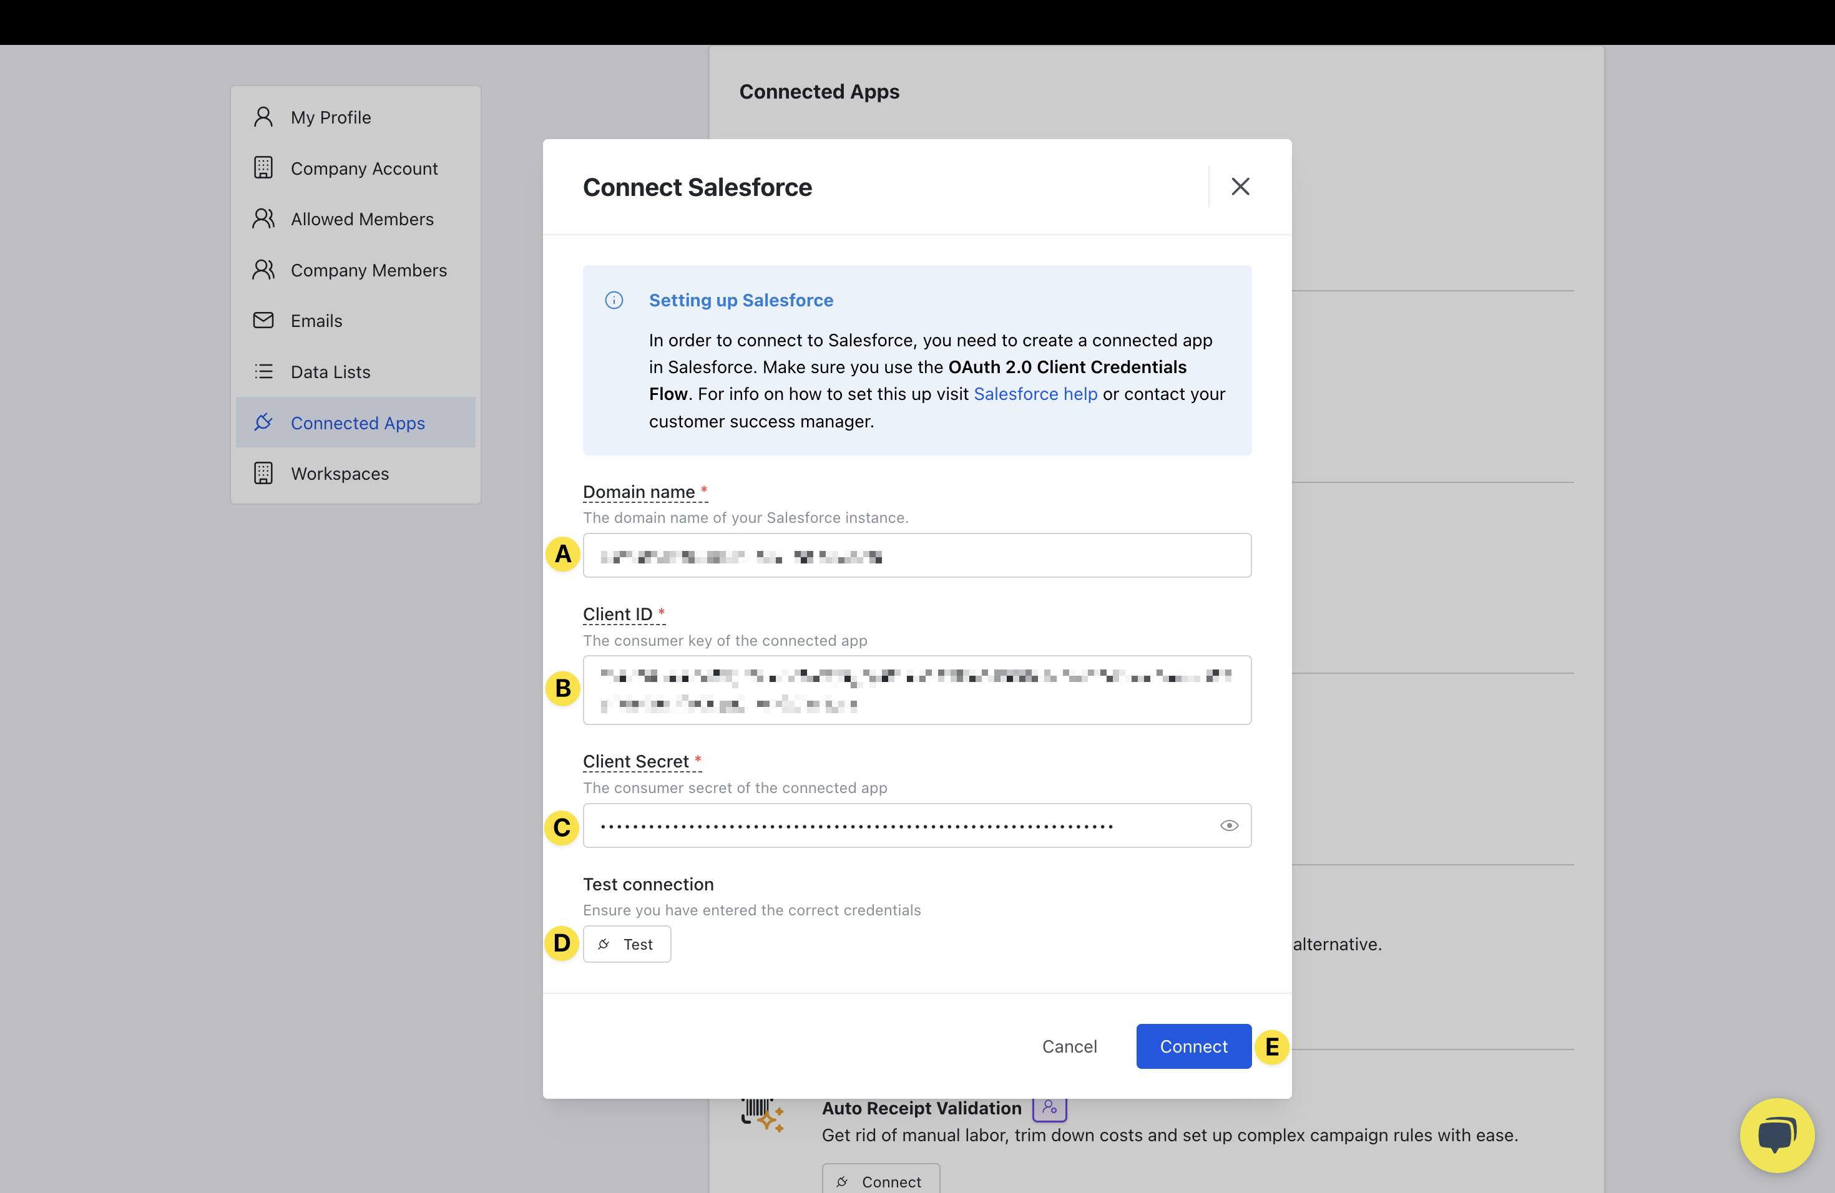Screen dimensions: 1835x1193
Task: Click the blue Connect button
Action: pos(1193,1046)
